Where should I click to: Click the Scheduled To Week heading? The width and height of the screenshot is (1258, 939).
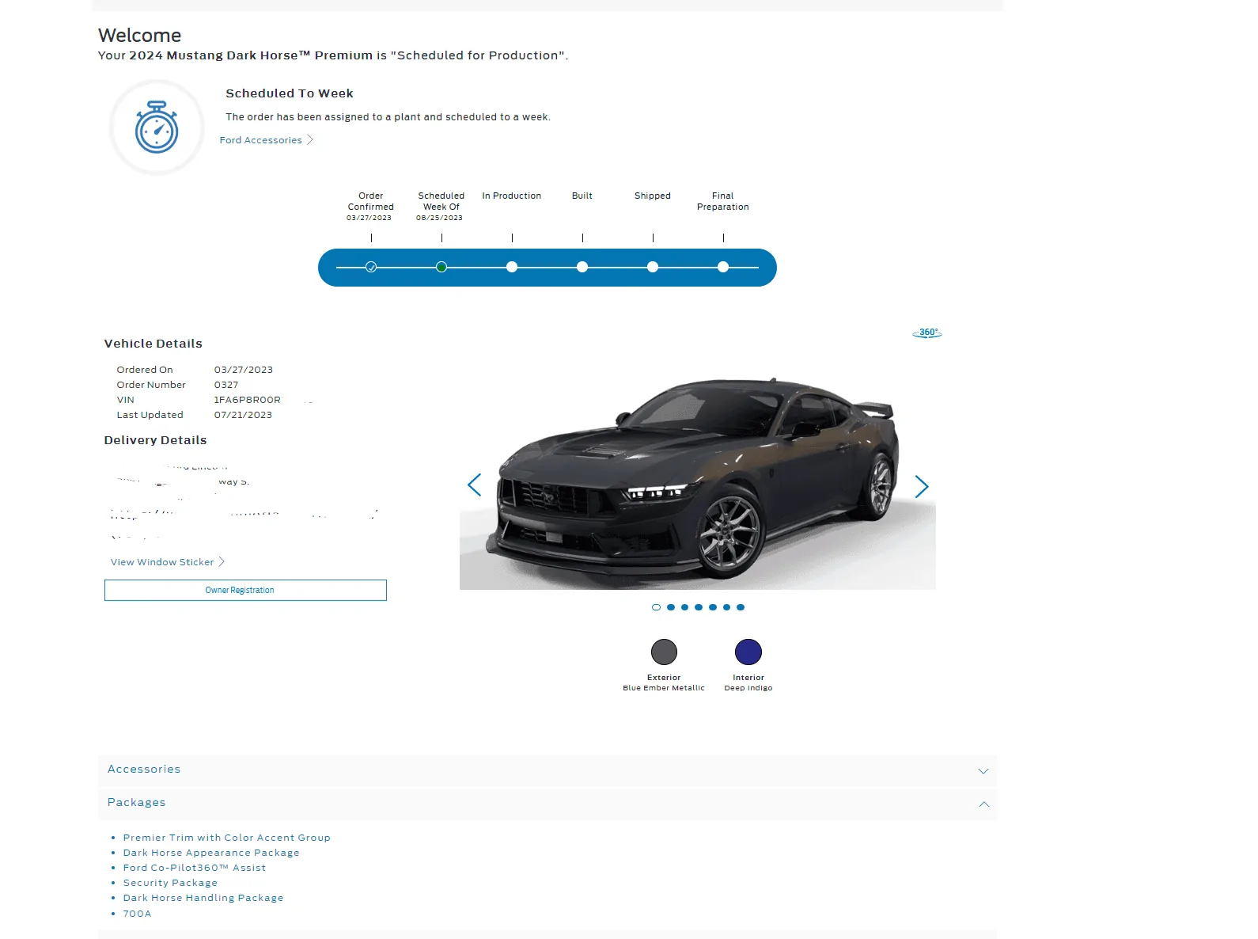tap(290, 93)
